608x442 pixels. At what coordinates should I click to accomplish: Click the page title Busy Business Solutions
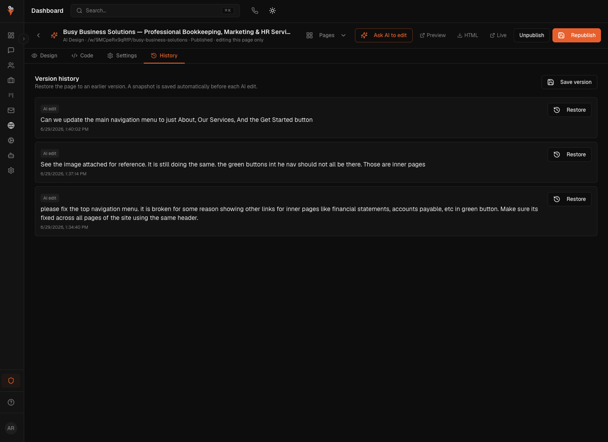(x=177, y=32)
